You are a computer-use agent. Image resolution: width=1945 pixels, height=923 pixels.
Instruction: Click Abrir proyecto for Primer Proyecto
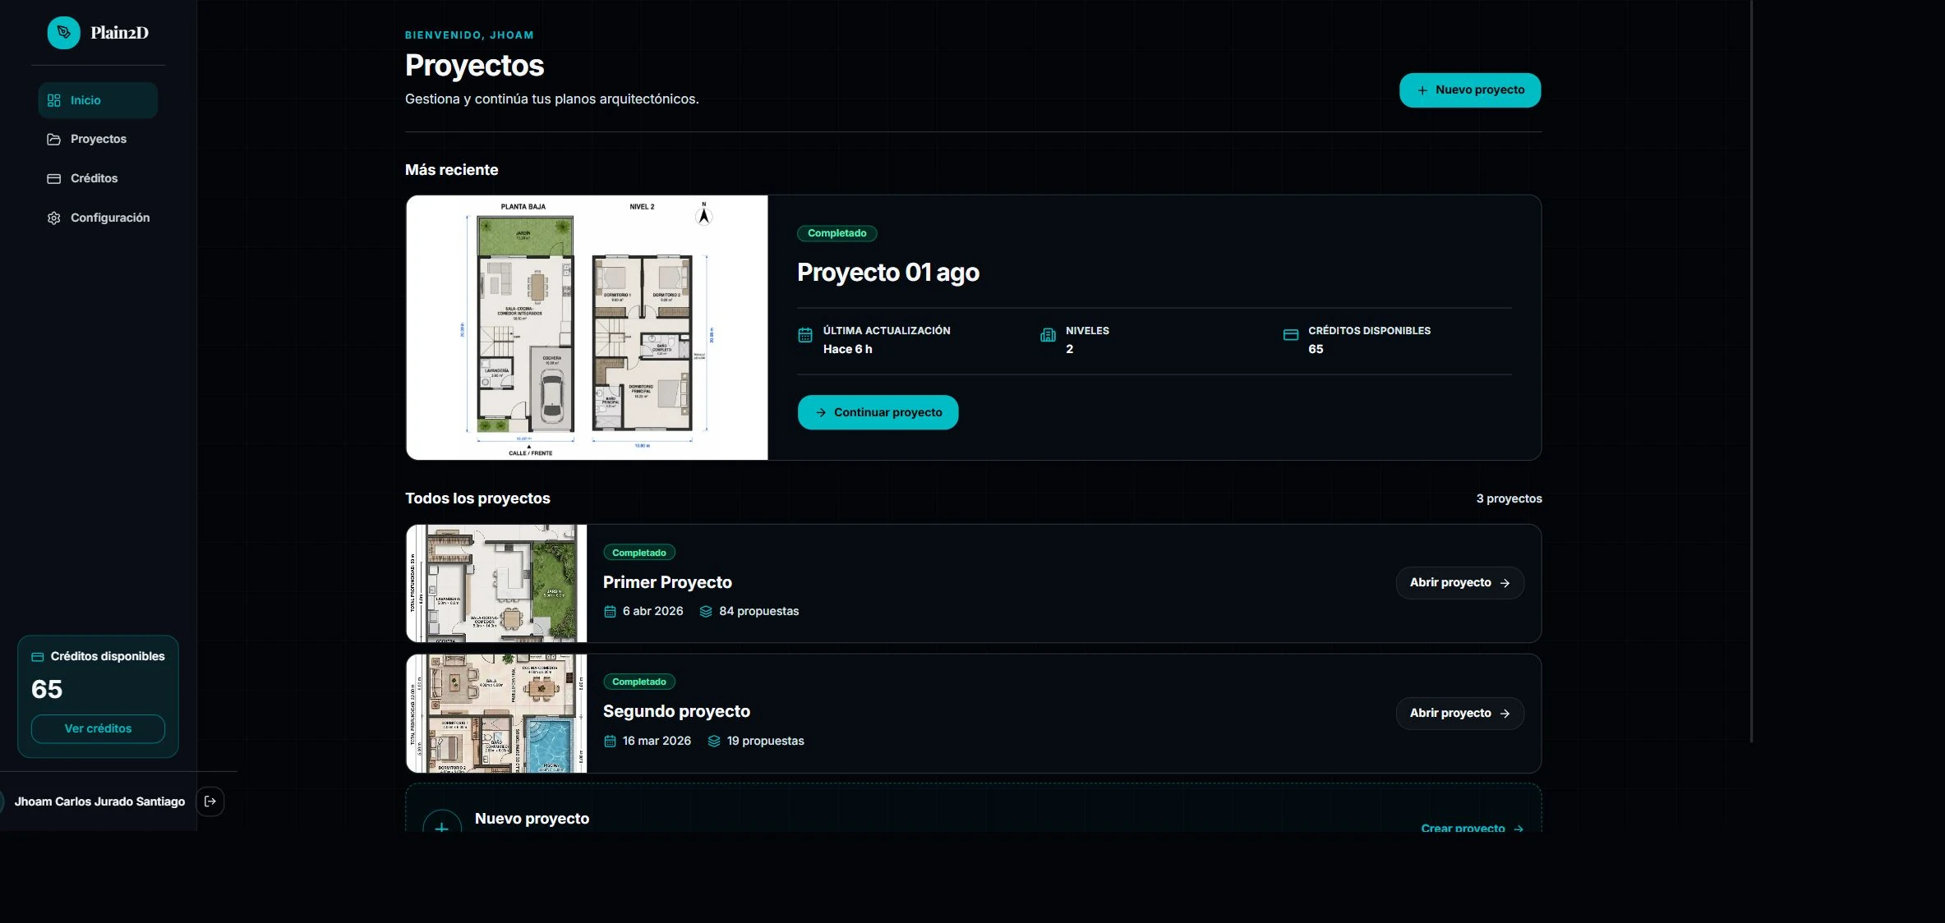point(1460,583)
